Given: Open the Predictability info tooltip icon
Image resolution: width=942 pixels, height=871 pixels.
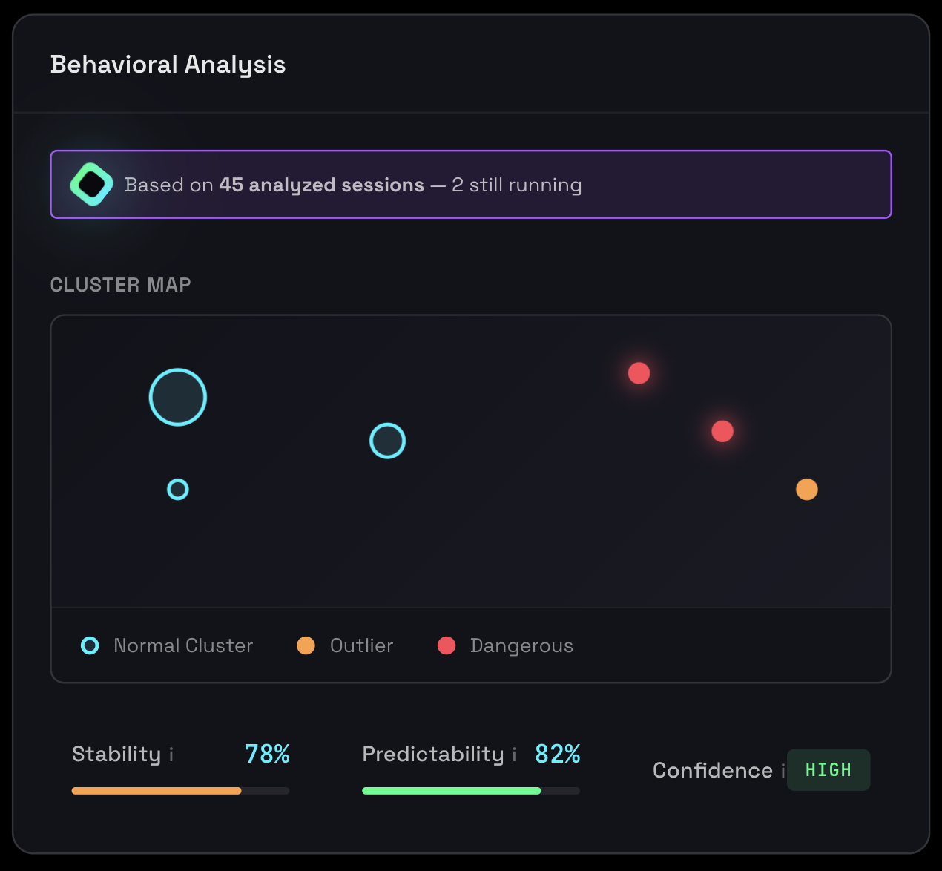Looking at the screenshot, I should pos(515,755).
